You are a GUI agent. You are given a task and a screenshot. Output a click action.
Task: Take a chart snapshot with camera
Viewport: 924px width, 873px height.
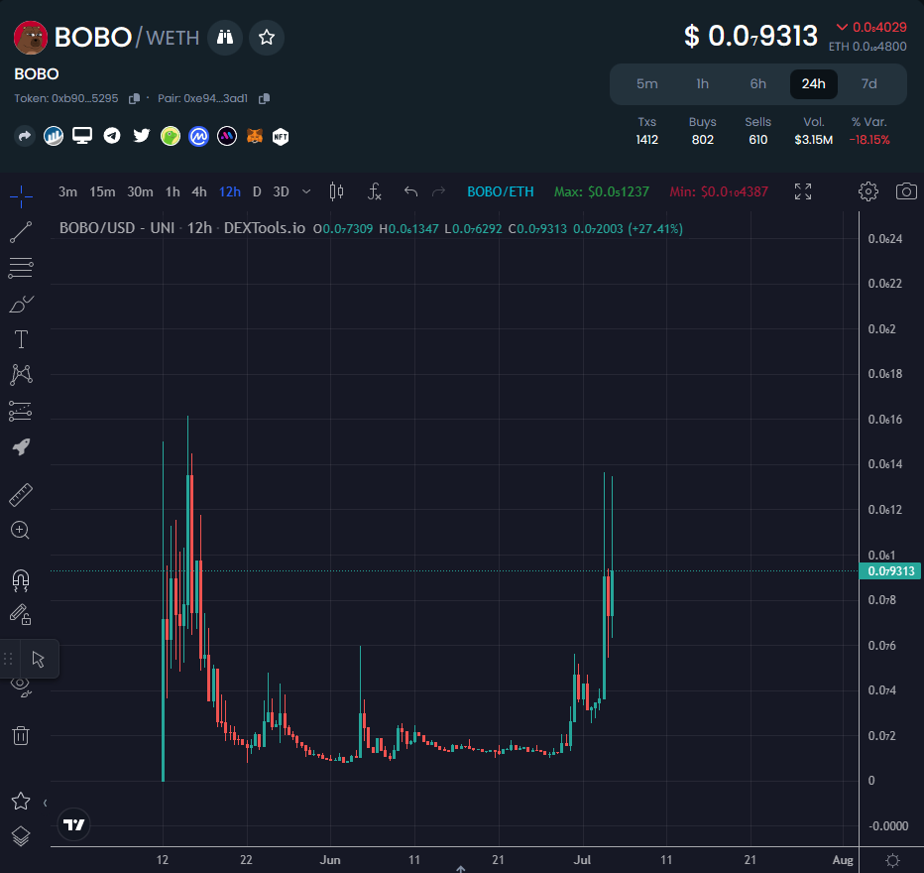point(906,191)
